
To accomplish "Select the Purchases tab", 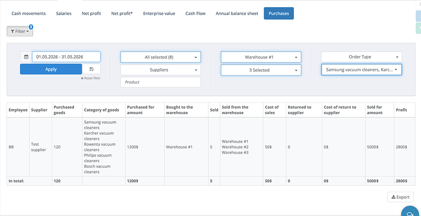I will tap(279, 13).
